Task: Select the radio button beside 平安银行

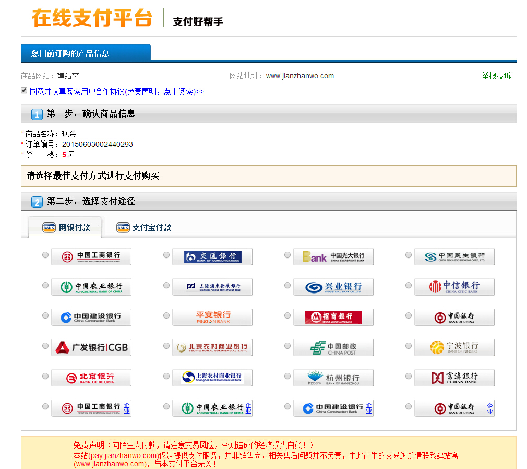Action: pyautogui.click(x=166, y=315)
